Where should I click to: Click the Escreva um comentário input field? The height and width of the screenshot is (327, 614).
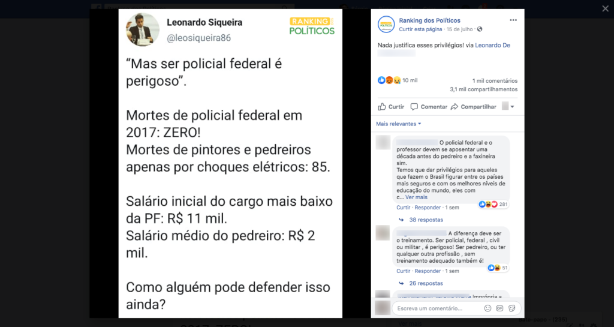(435, 308)
